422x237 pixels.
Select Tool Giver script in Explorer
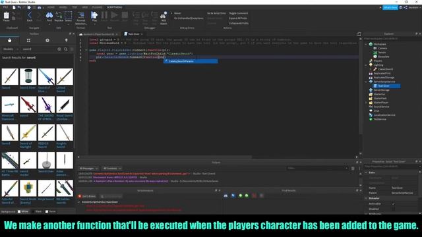[x=384, y=86]
